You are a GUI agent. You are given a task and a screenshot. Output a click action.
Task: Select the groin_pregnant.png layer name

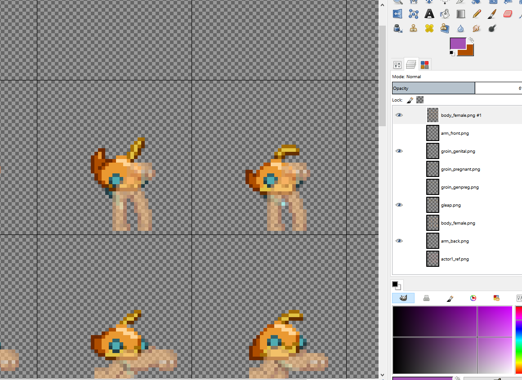460,169
